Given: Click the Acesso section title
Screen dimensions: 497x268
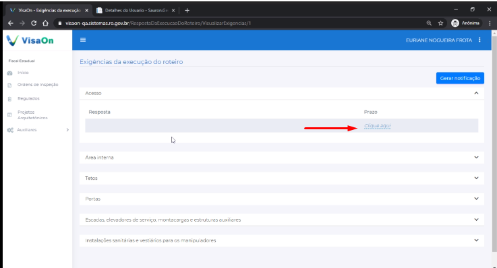Looking at the screenshot, I should pyautogui.click(x=93, y=93).
